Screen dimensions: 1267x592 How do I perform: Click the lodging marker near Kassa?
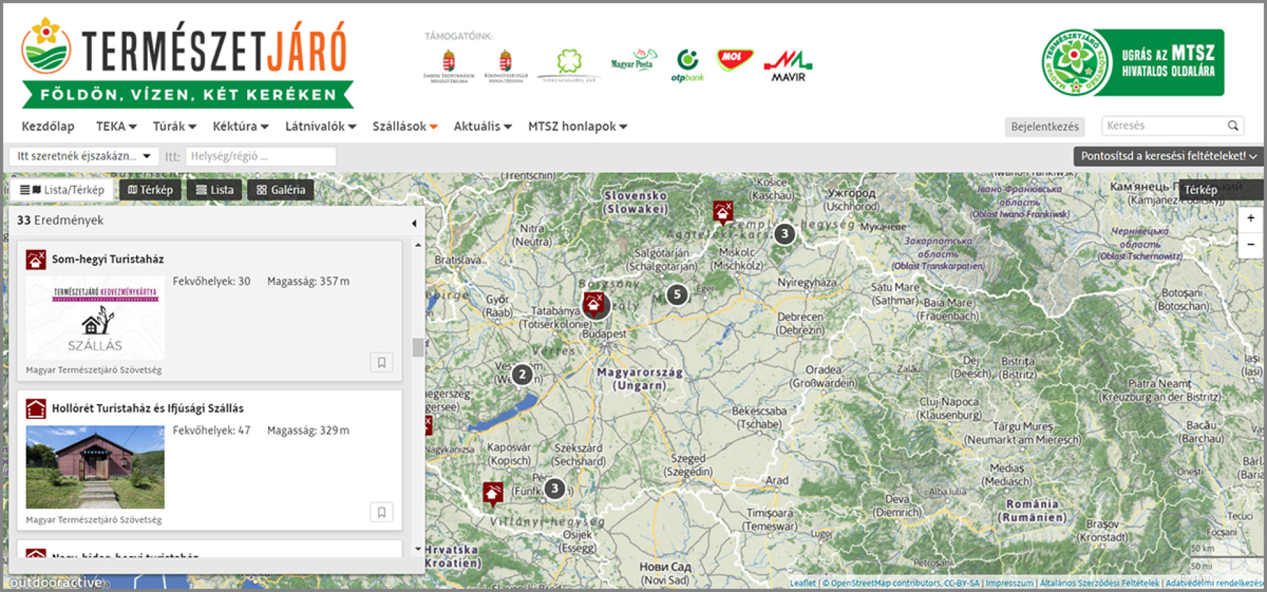(x=723, y=213)
